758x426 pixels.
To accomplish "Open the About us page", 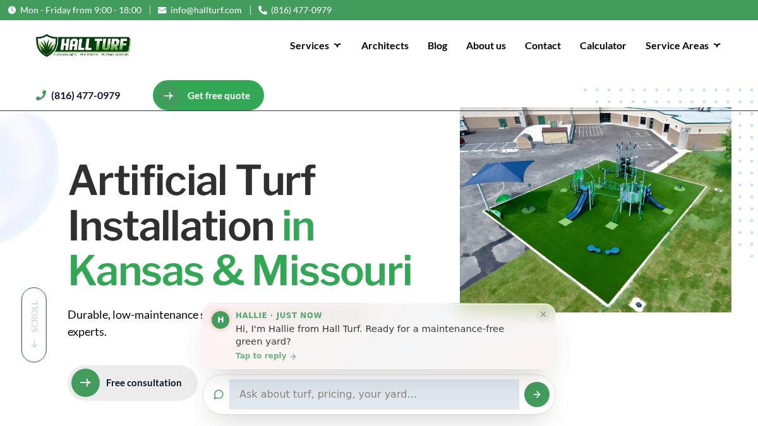I will (x=486, y=45).
